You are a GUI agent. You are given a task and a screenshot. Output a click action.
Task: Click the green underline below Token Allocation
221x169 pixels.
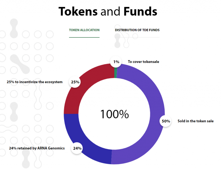click(x=84, y=37)
